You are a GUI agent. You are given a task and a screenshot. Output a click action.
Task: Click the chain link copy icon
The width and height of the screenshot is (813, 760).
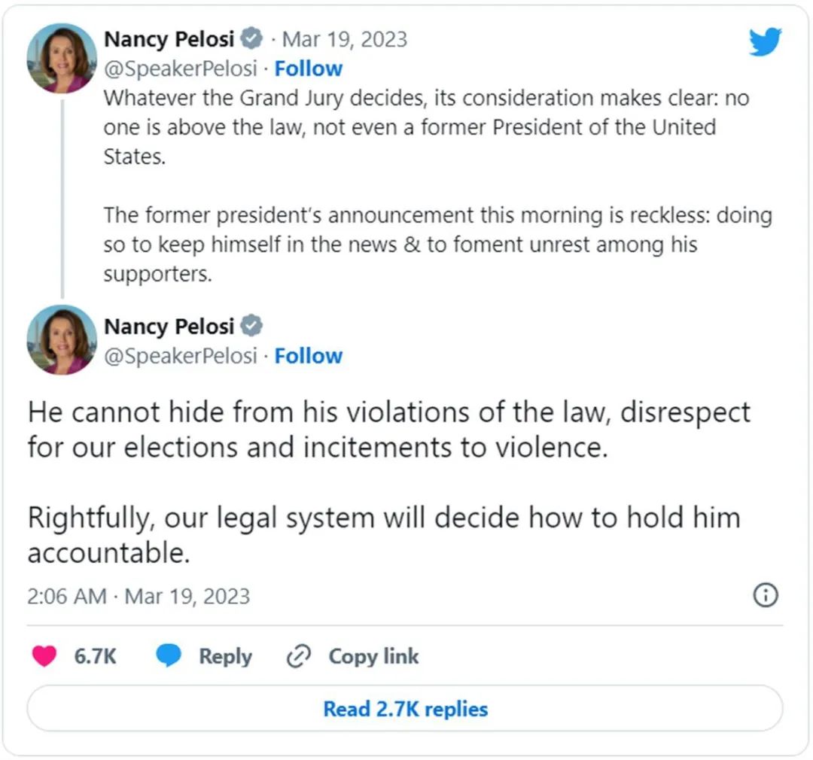tap(299, 656)
